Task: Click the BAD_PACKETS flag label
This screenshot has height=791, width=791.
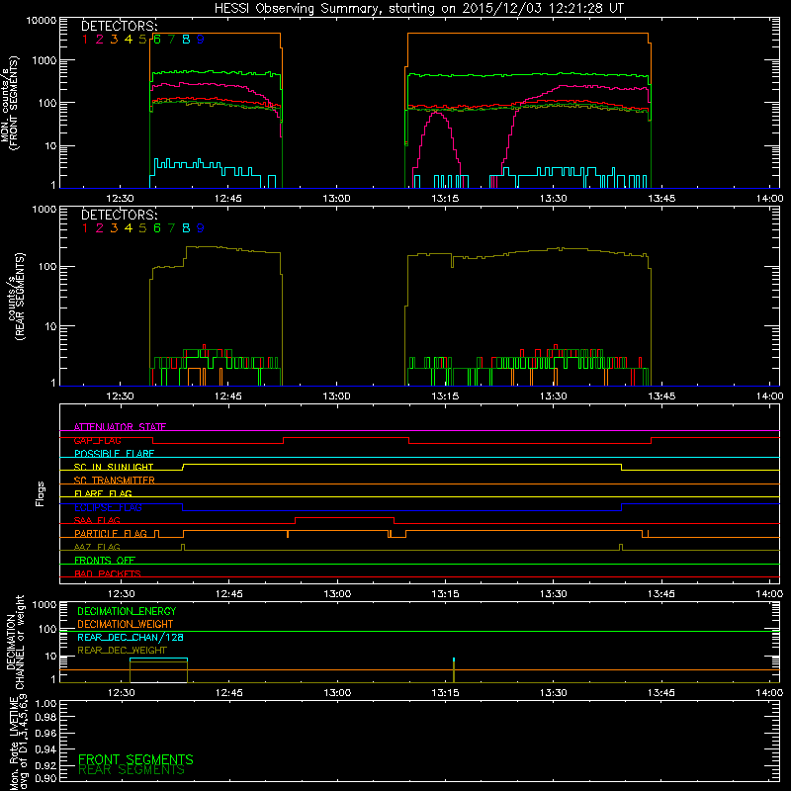Action: [x=108, y=573]
